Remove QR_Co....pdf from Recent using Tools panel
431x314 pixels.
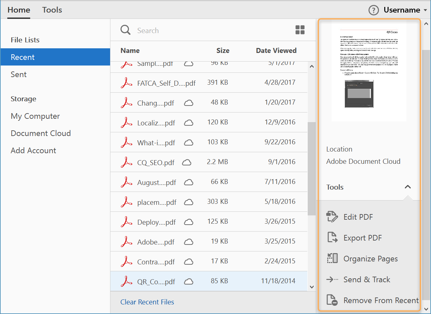(381, 300)
